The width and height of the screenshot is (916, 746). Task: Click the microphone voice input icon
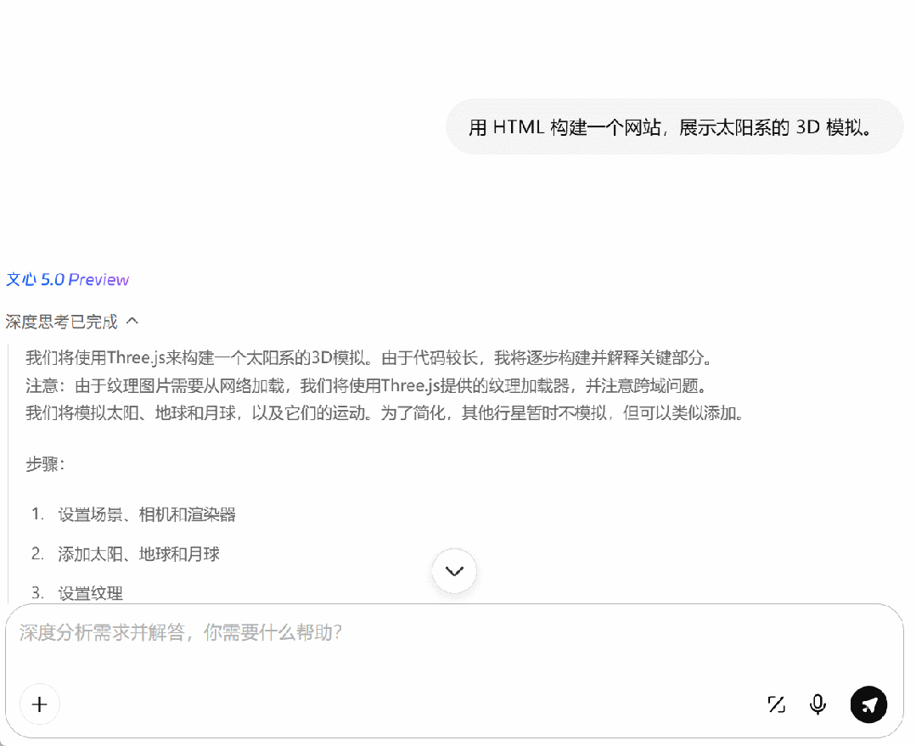818,704
